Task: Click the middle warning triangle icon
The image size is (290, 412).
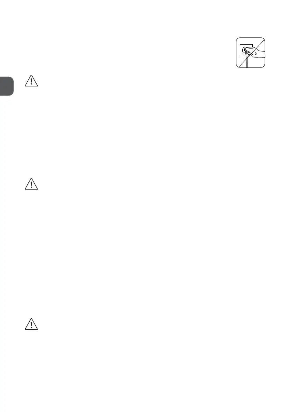Action: [x=31, y=184]
